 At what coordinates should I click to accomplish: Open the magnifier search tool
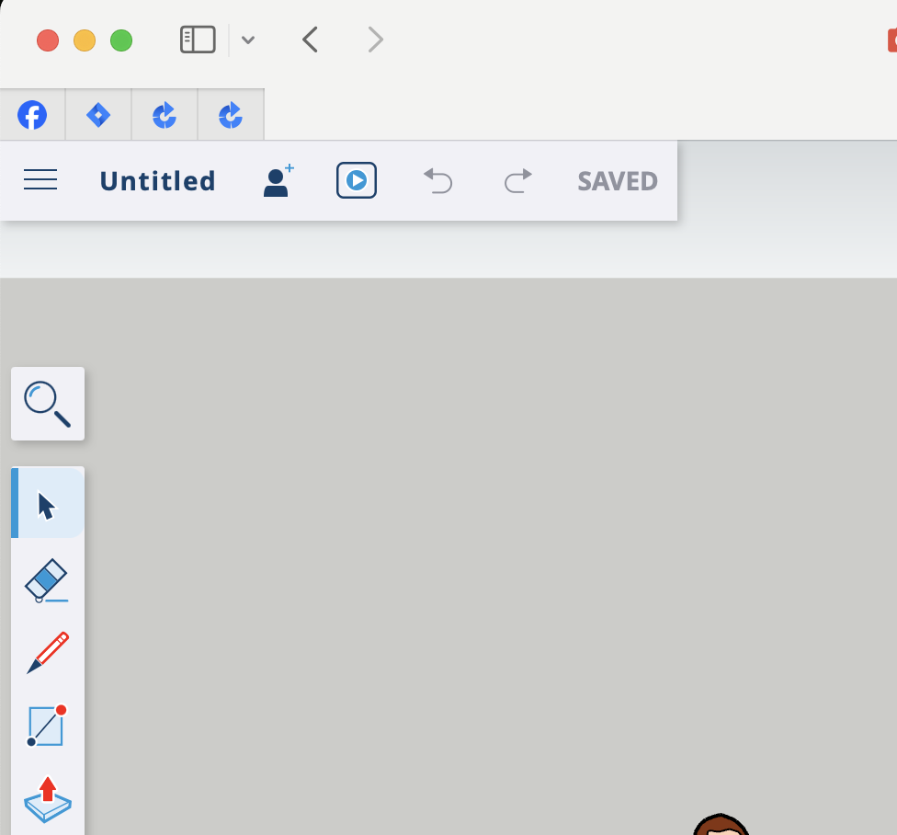48,404
